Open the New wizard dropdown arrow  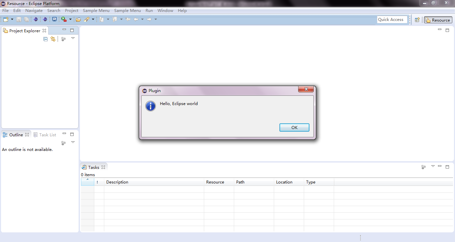[12, 20]
